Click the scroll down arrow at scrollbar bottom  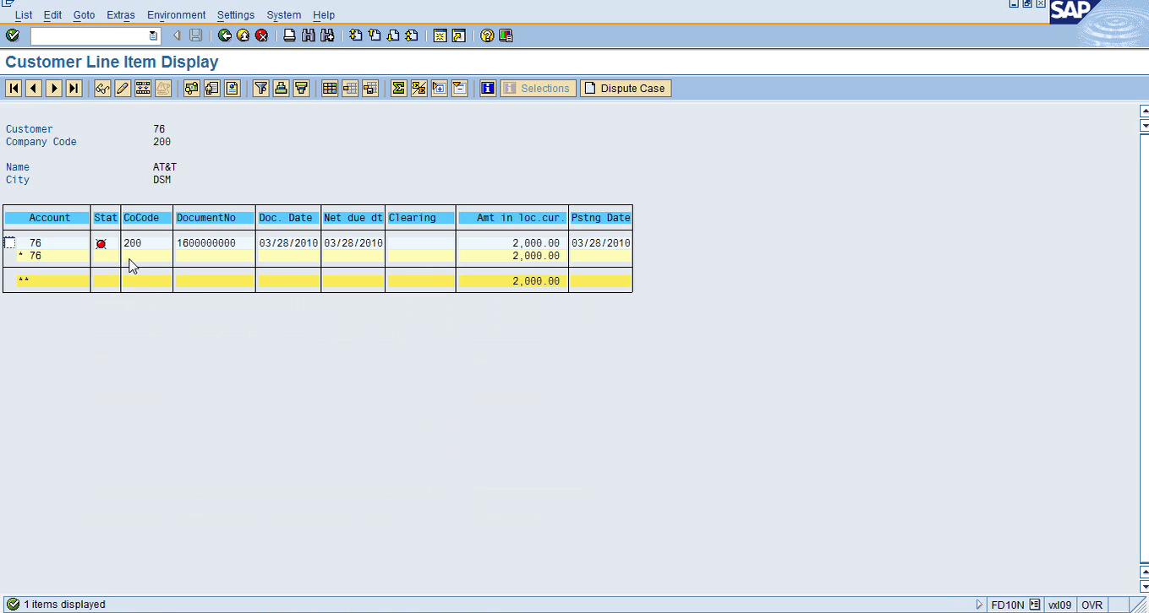(x=1145, y=586)
